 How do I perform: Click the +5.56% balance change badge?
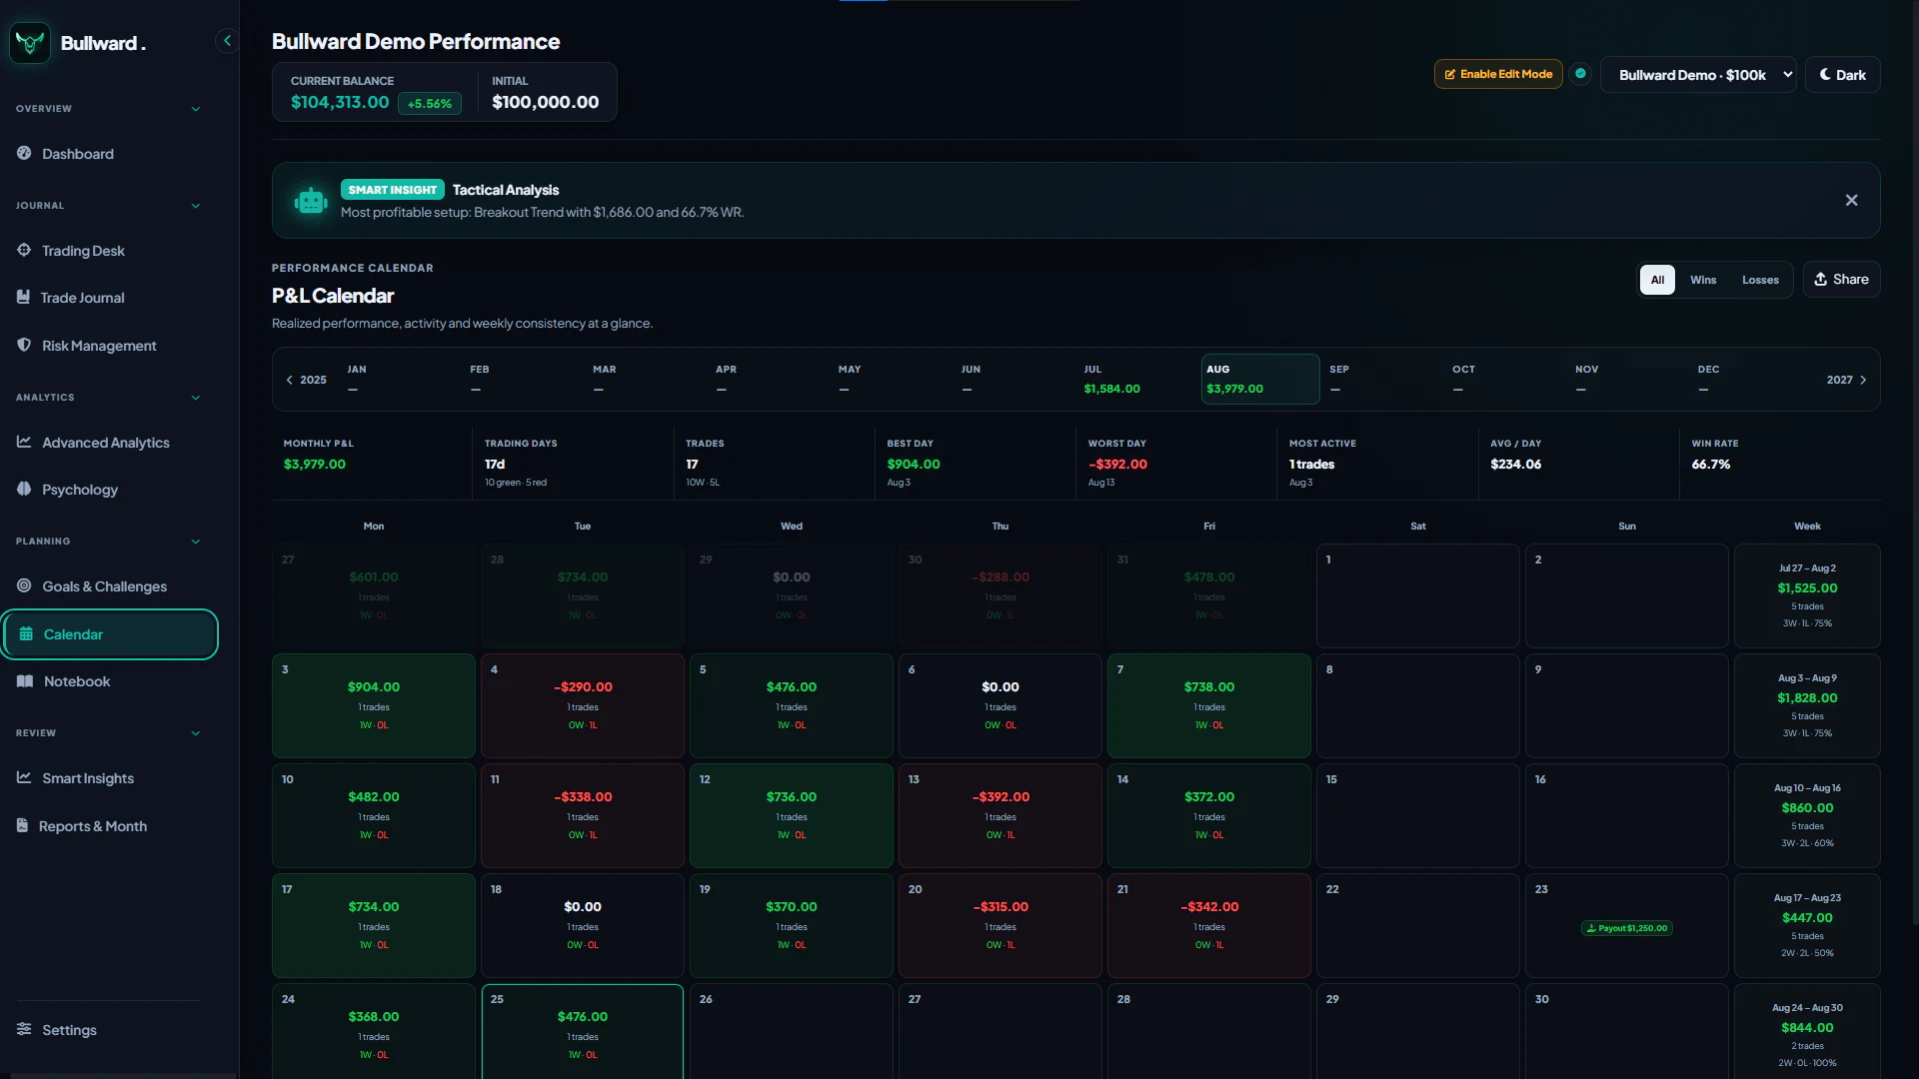tap(430, 104)
